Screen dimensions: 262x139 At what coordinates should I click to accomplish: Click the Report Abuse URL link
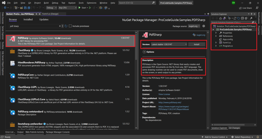coord(174,108)
